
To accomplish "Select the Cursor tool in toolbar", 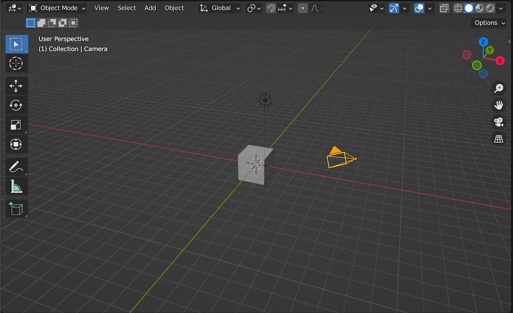I will [16, 63].
